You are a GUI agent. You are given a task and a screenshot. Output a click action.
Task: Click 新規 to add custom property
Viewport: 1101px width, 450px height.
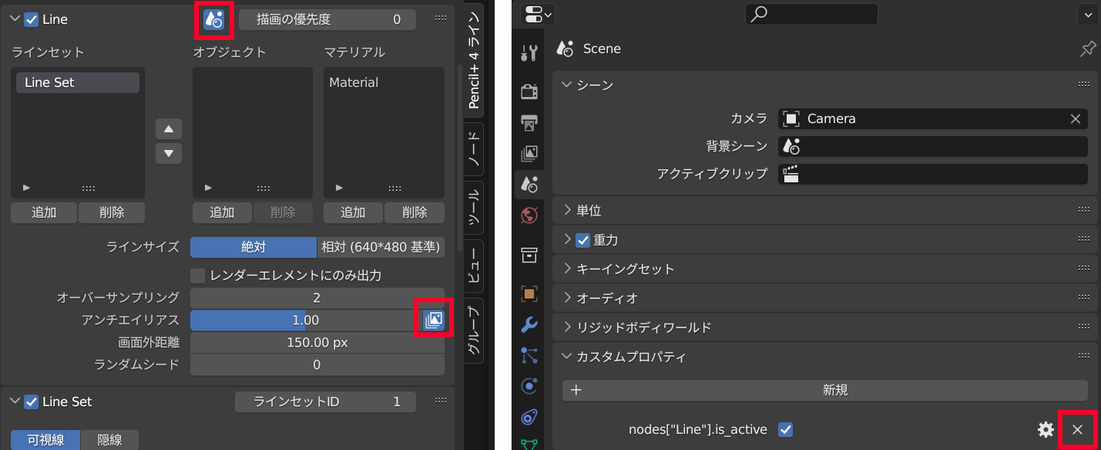tap(834, 390)
